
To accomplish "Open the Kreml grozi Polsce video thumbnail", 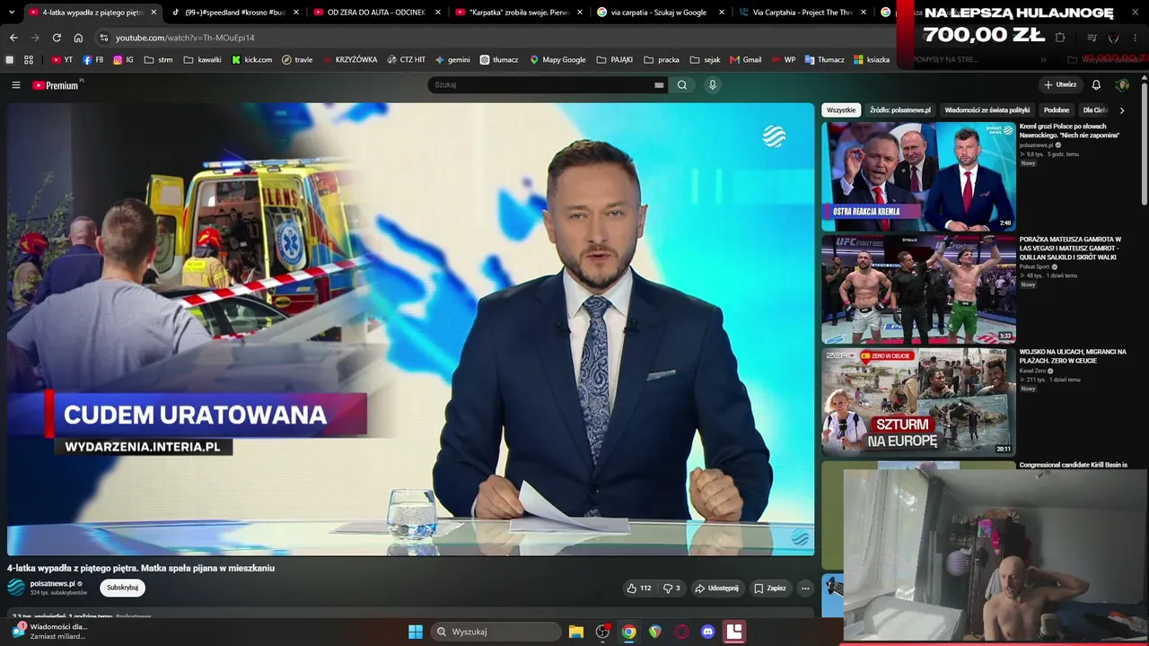I will (918, 177).
